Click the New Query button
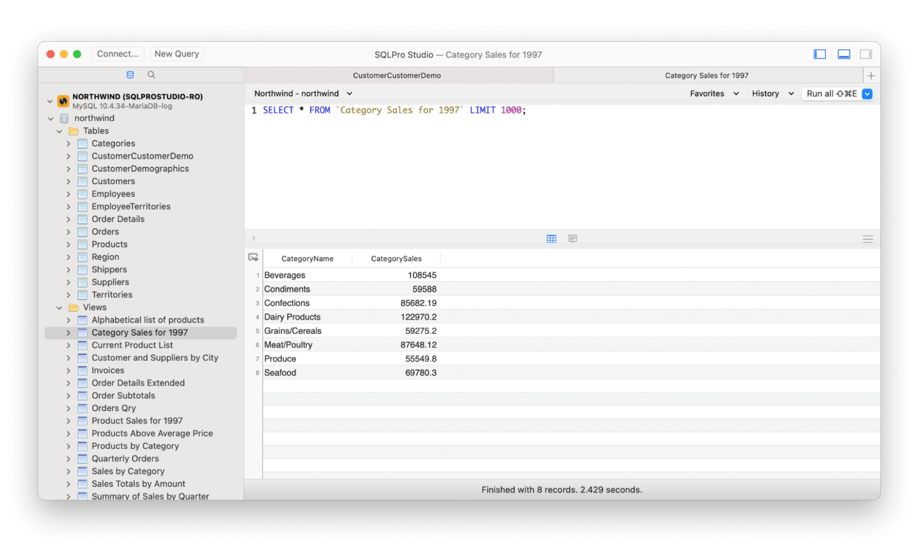 [x=177, y=54]
